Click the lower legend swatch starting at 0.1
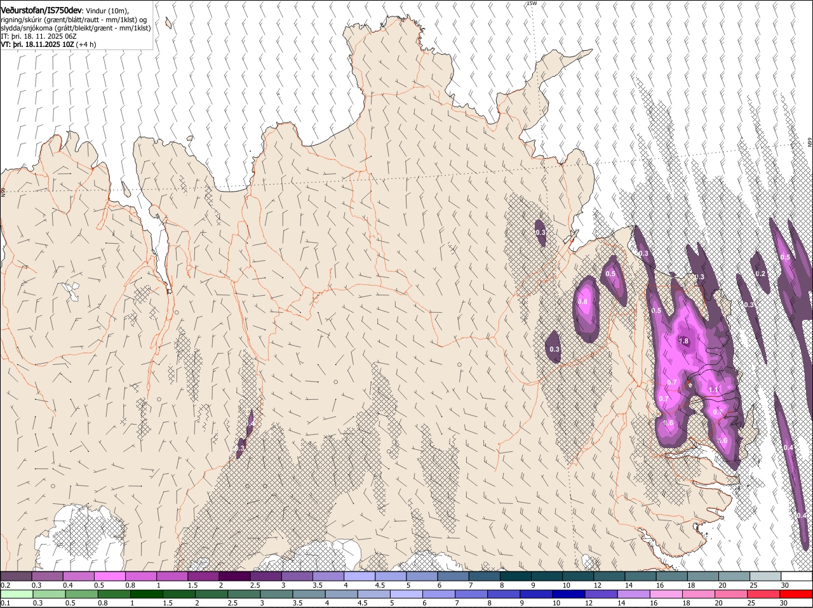 pyautogui.click(x=17, y=594)
